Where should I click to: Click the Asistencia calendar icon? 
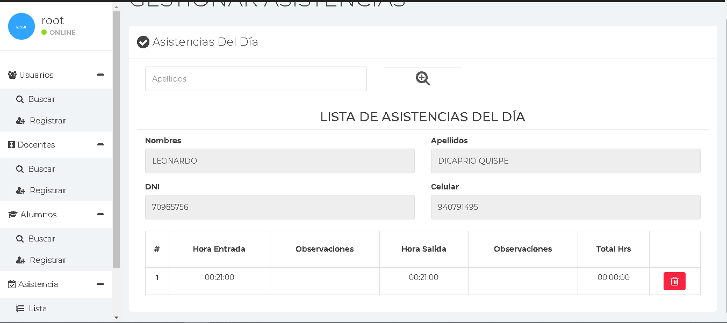12,284
